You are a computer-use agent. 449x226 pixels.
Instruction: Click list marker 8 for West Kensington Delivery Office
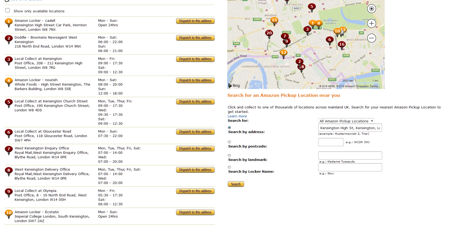(9, 171)
